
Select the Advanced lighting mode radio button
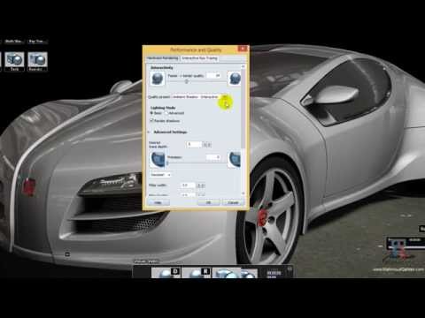166,113
